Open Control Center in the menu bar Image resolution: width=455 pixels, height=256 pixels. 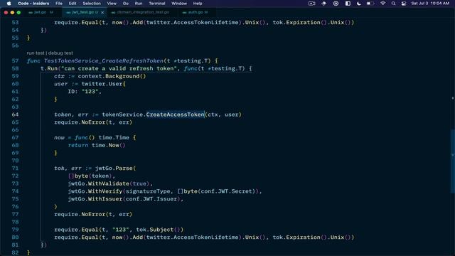(404, 4)
